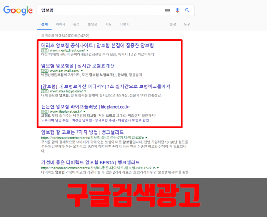Expand dropdown arrow after 7가지-방법-037e URL
Screen dimensions: 267x217
[x=146, y=138]
